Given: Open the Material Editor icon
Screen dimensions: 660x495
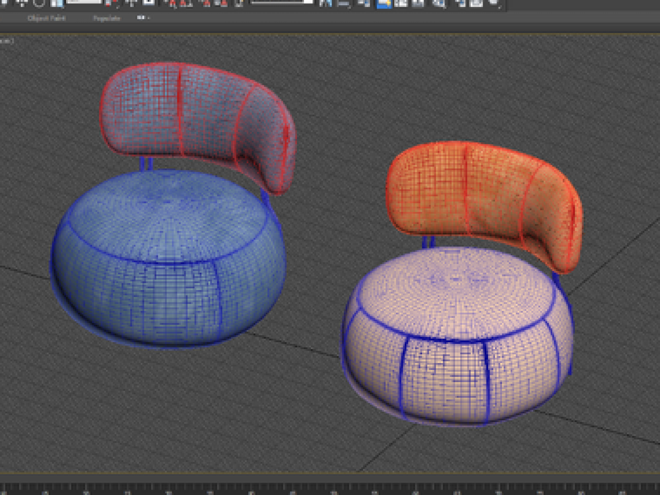Looking at the screenshot, I should pos(439,3).
